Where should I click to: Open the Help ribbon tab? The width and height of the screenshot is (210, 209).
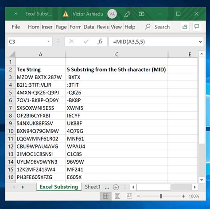click(x=130, y=27)
